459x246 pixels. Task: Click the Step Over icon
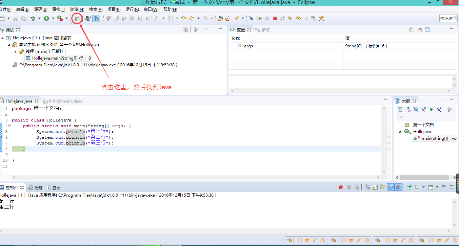[298, 18]
